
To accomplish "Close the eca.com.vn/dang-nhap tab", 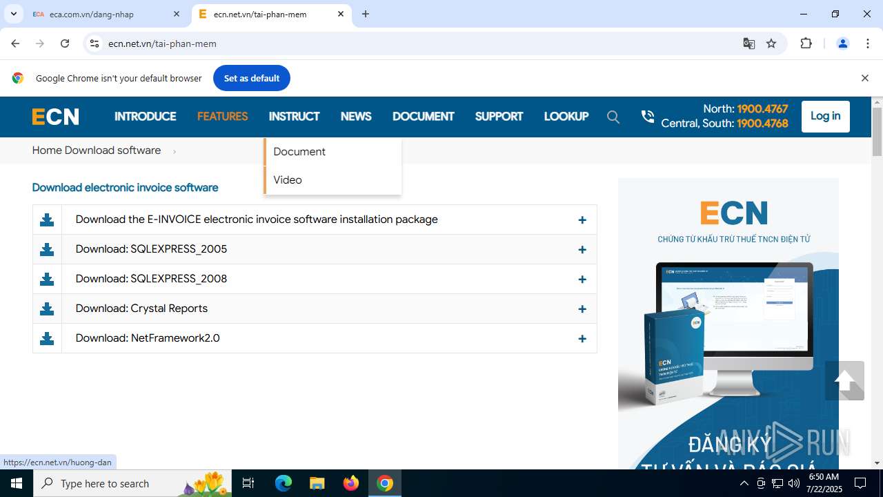I will pos(177,14).
